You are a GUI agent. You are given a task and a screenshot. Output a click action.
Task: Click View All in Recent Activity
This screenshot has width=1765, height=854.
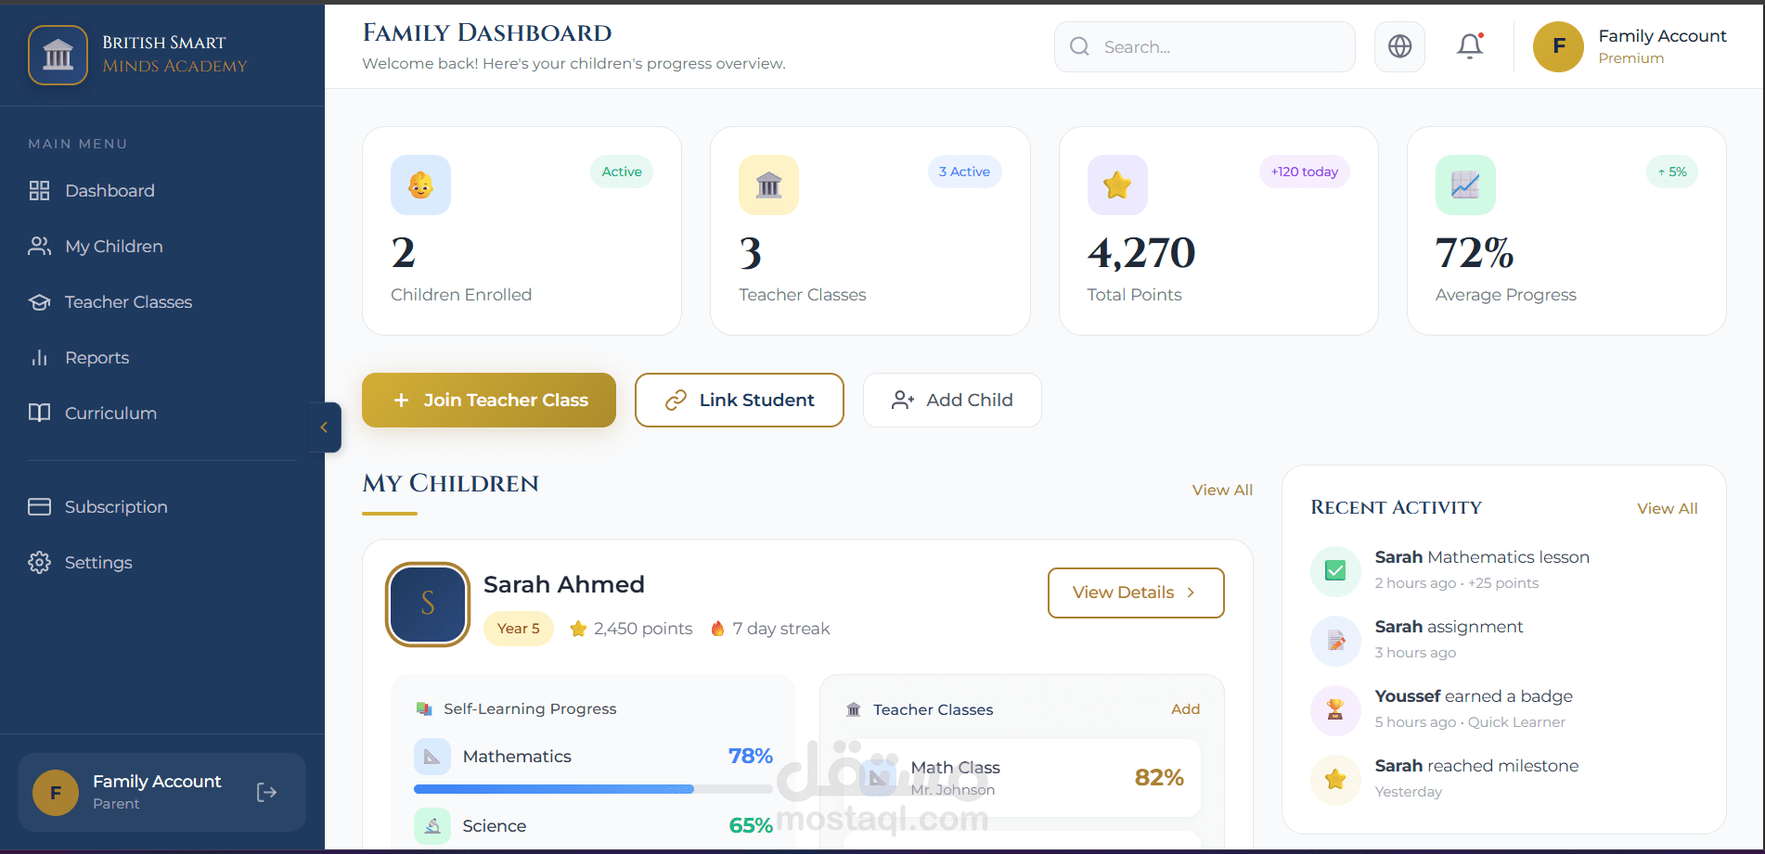coord(1668,508)
